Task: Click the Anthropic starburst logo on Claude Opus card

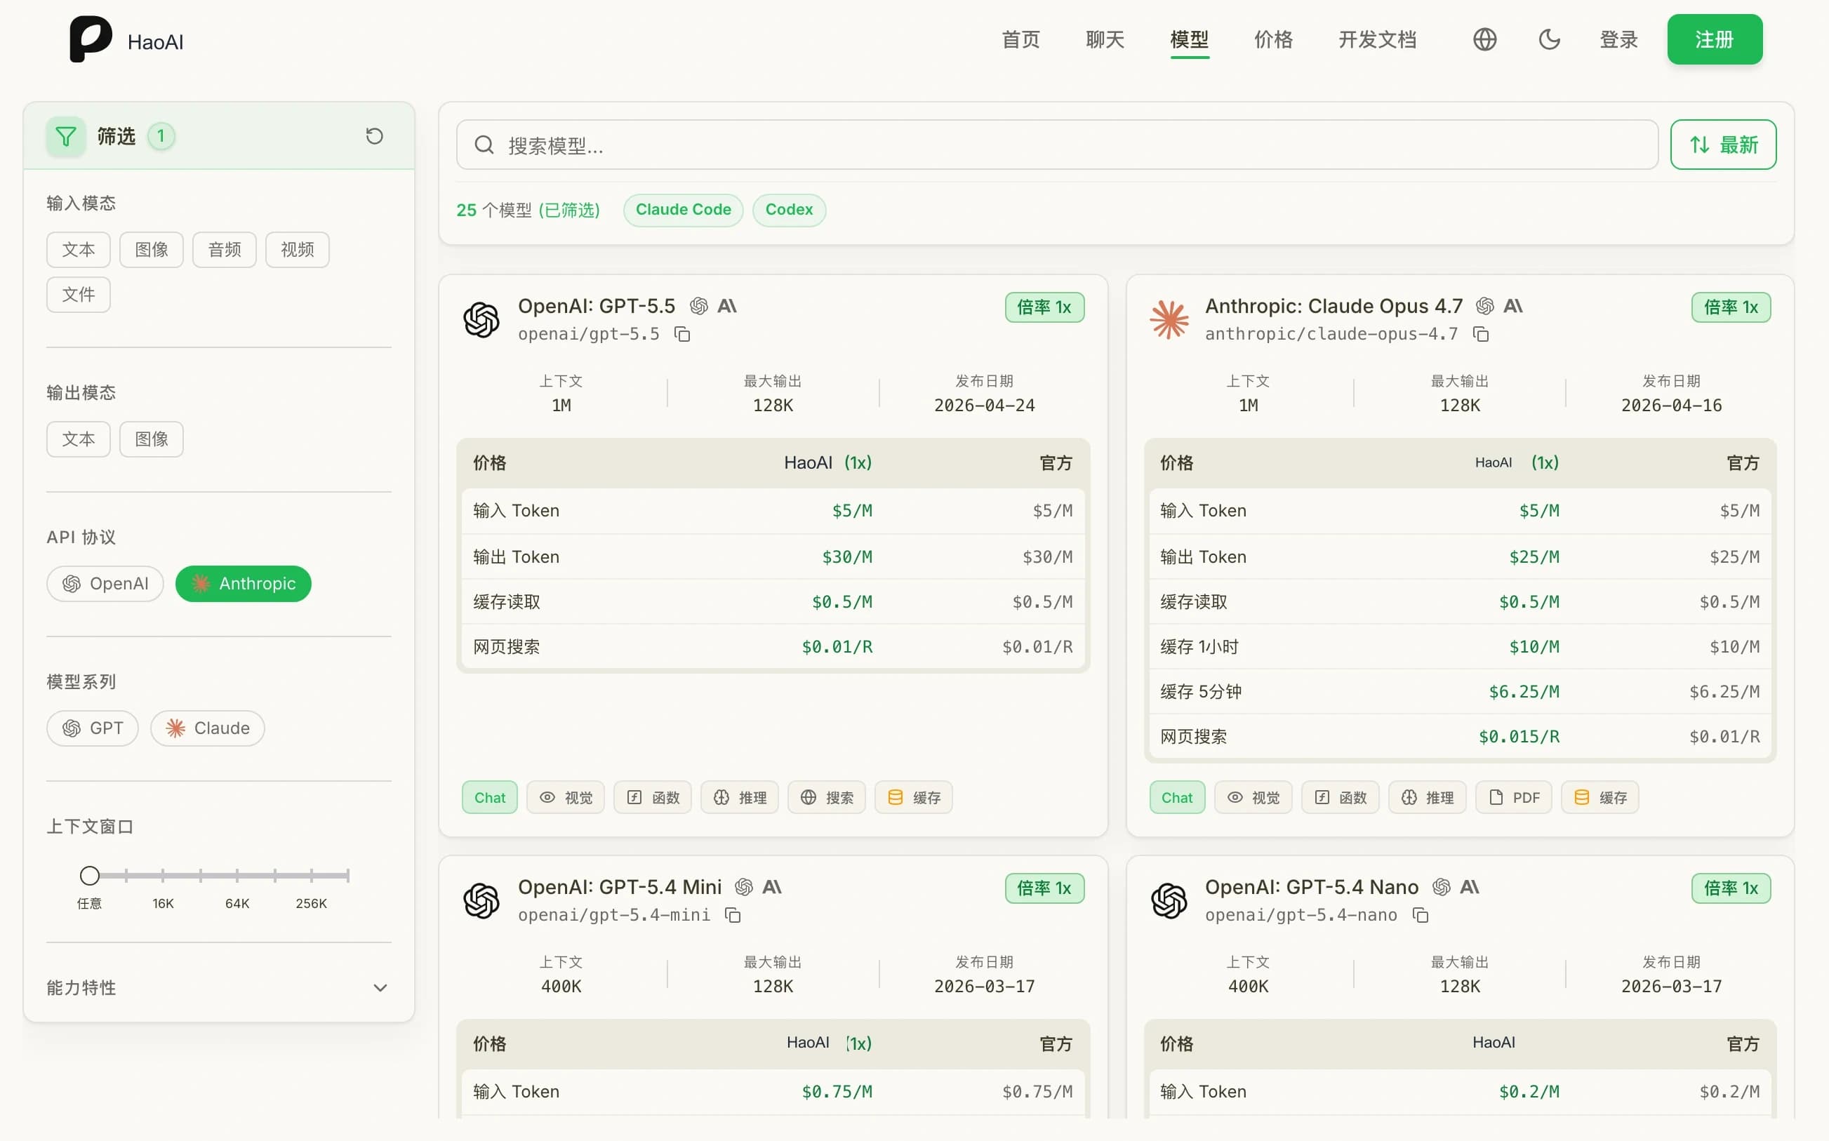Action: click(1169, 320)
